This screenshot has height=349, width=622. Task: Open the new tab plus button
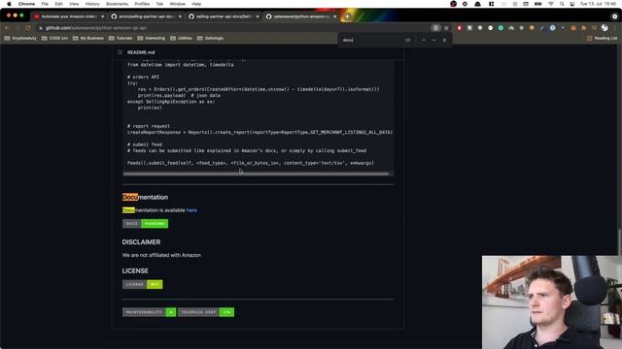tap(347, 16)
